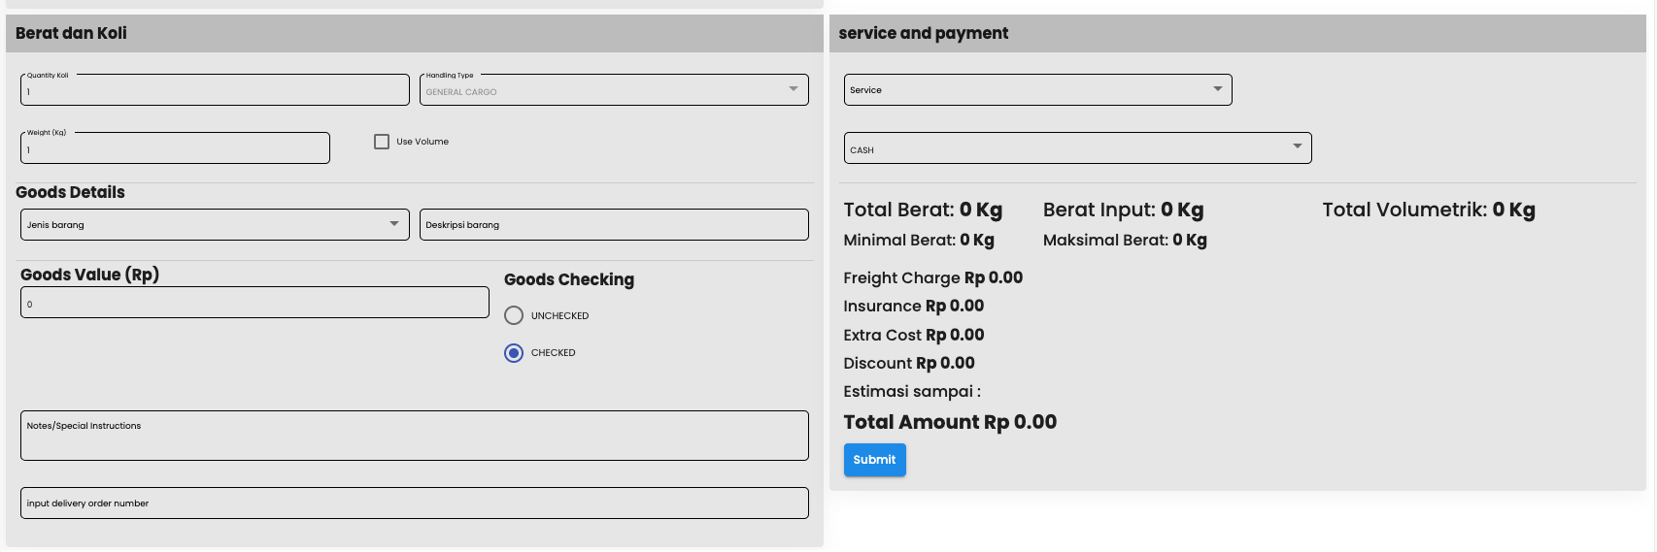The image size is (1657, 552).
Task: Select the CHECKED radio button
Action: 514,353
